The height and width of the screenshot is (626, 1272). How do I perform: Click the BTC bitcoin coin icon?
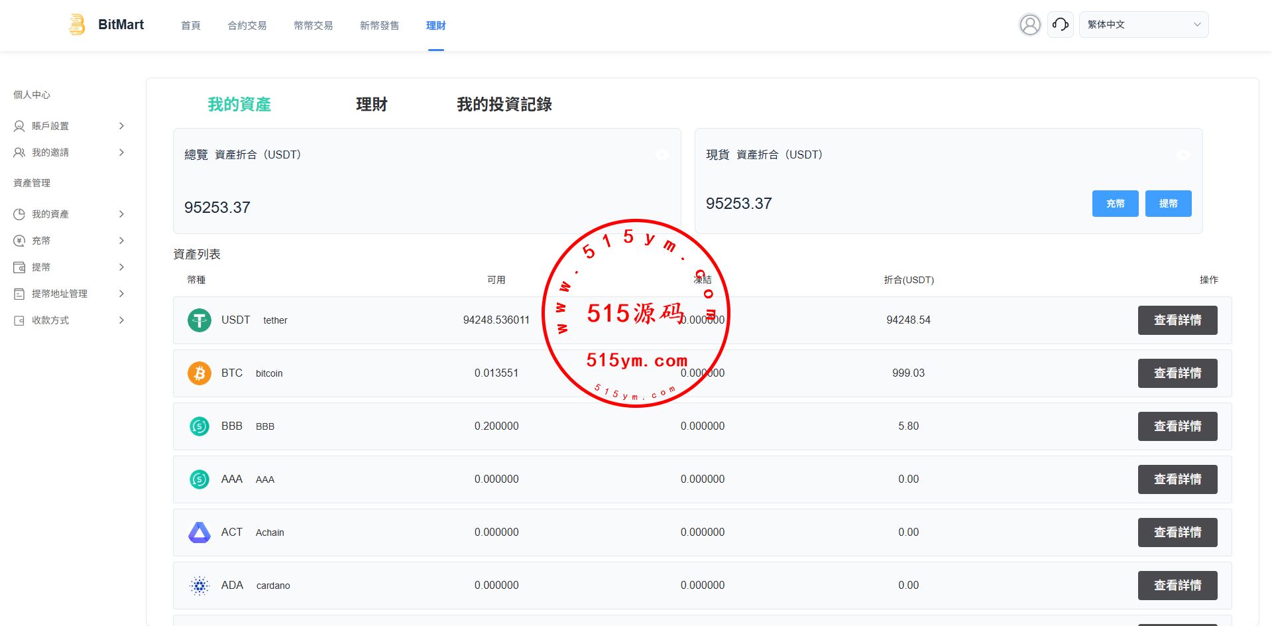199,373
